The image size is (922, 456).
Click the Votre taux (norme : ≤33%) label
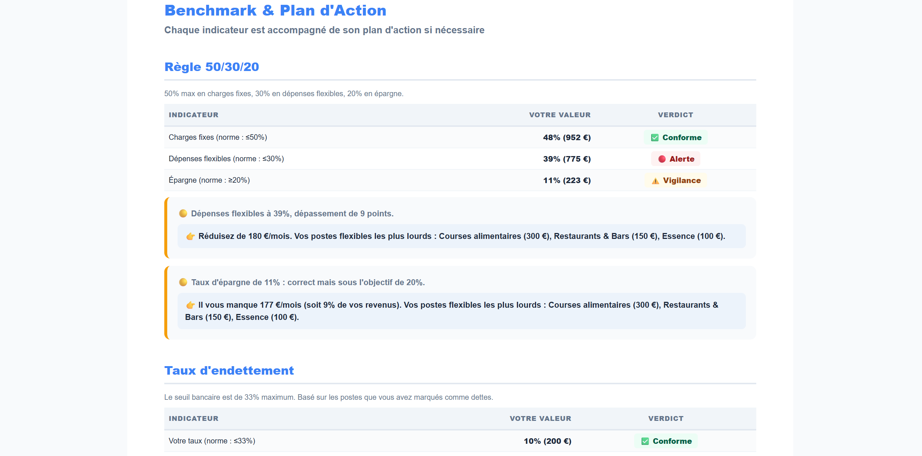(x=212, y=441)
